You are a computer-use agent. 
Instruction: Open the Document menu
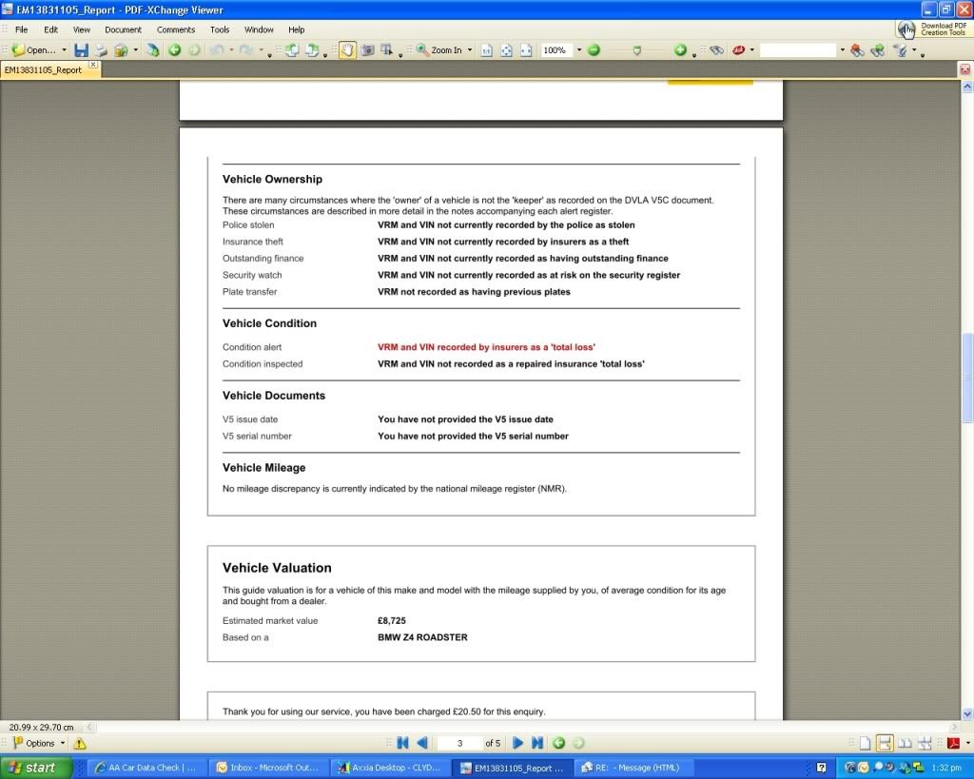[123, 29]
